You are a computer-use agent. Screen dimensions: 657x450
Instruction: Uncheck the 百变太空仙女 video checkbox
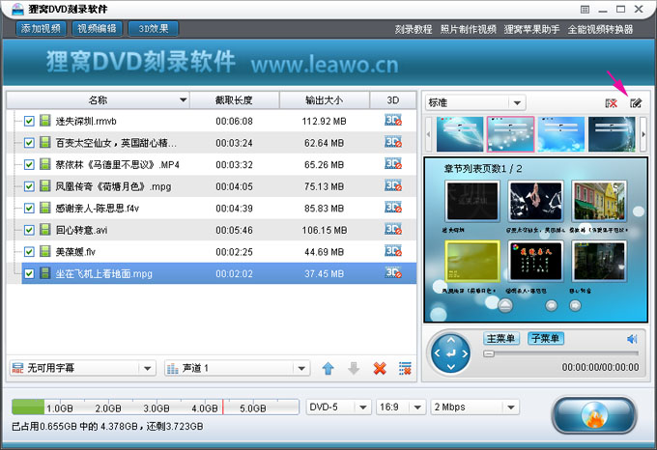pyautogui.click(x=29, y=143)
